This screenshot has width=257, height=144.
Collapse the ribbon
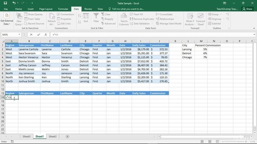(x=254, y=28)
